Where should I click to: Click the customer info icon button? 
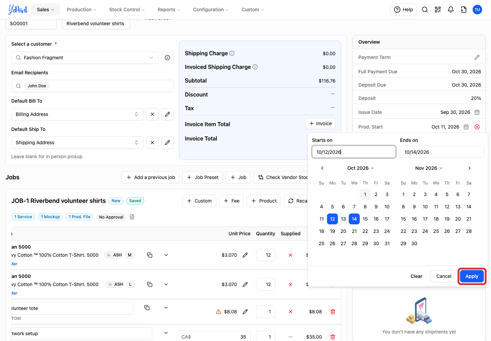click(167, 58)
